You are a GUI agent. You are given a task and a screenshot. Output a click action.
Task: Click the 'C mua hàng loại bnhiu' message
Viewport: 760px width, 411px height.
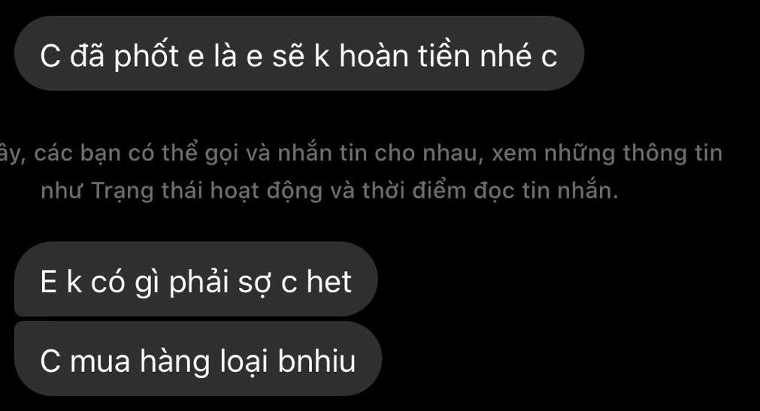(x=198, y=358)
